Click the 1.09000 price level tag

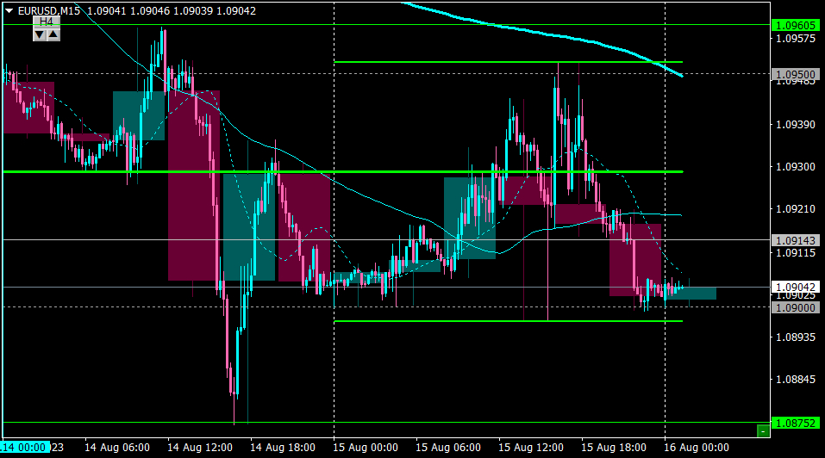coord(796,308)
